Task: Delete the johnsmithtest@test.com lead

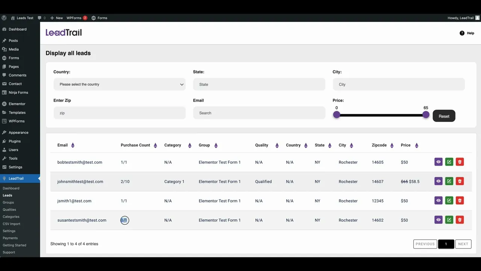Action: tap(460, 181)
